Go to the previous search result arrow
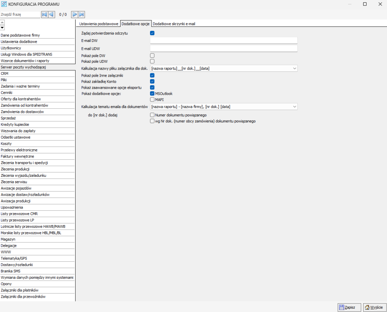Screen dimensions: 387x312 [x=51, y=14]
